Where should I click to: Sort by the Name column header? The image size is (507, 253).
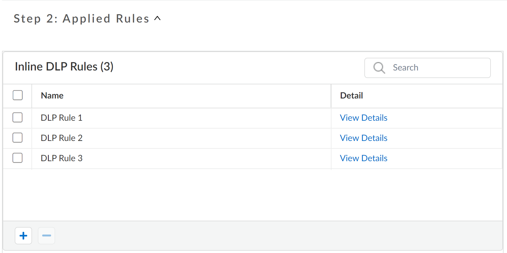[52, 96]
